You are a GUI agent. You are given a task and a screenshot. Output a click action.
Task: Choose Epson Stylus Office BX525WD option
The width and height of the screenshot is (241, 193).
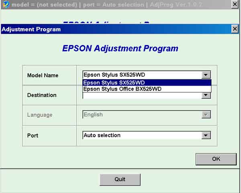coord(147,89)
